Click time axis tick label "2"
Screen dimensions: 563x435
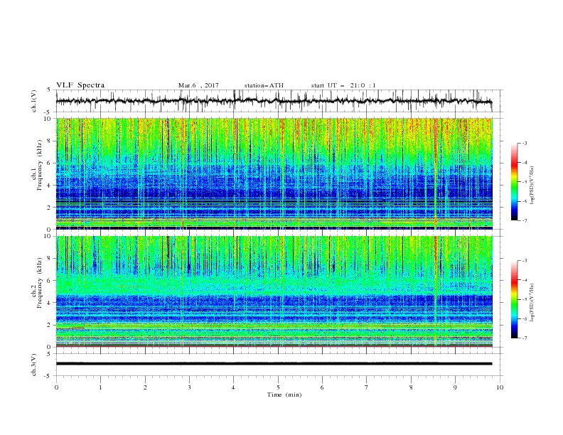145,387
